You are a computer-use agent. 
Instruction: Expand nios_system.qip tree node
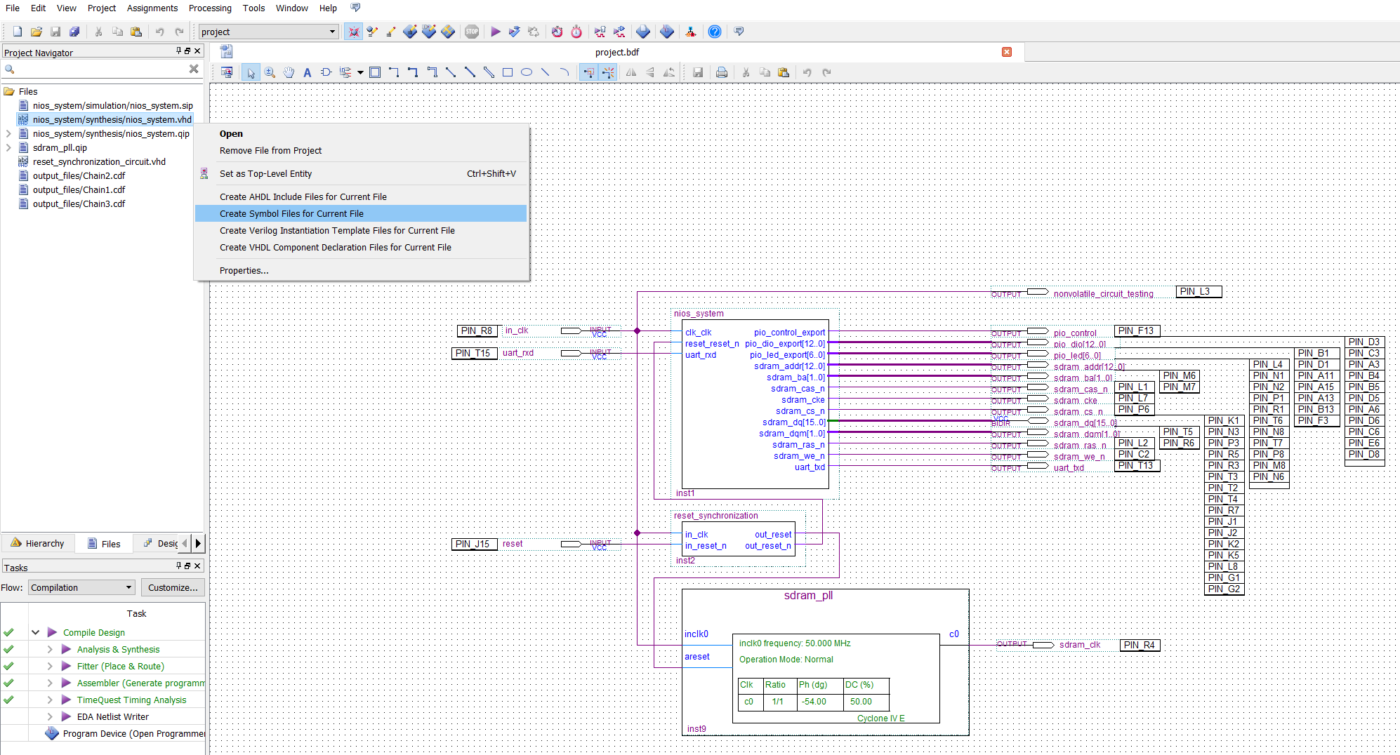pos(8,133)
